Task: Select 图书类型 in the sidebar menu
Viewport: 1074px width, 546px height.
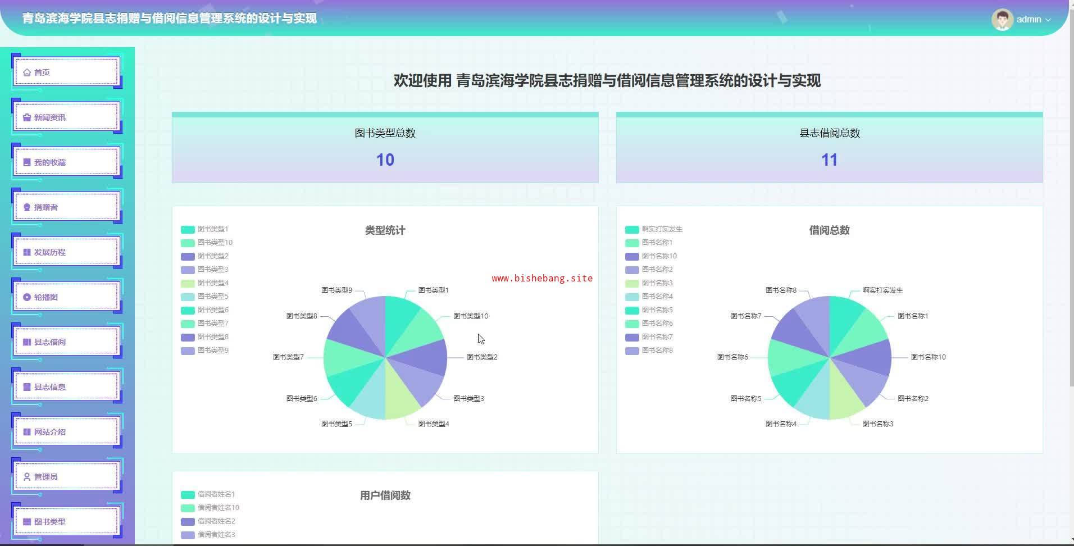Action: [66, 521]
